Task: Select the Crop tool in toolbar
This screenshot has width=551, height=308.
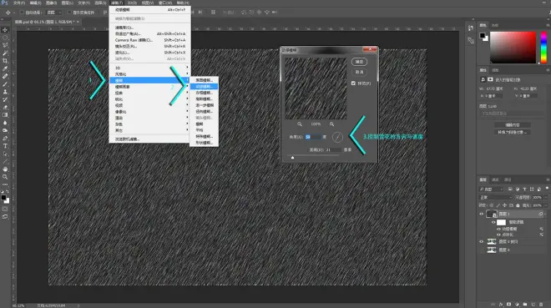Action: coord(5,61)
